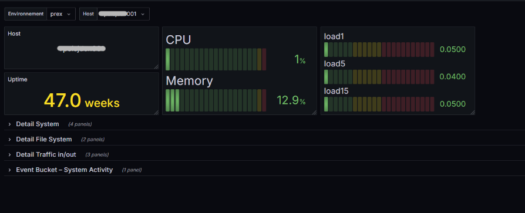
Task: Expand the Detail File System row
Action: [x=44, y=140]
